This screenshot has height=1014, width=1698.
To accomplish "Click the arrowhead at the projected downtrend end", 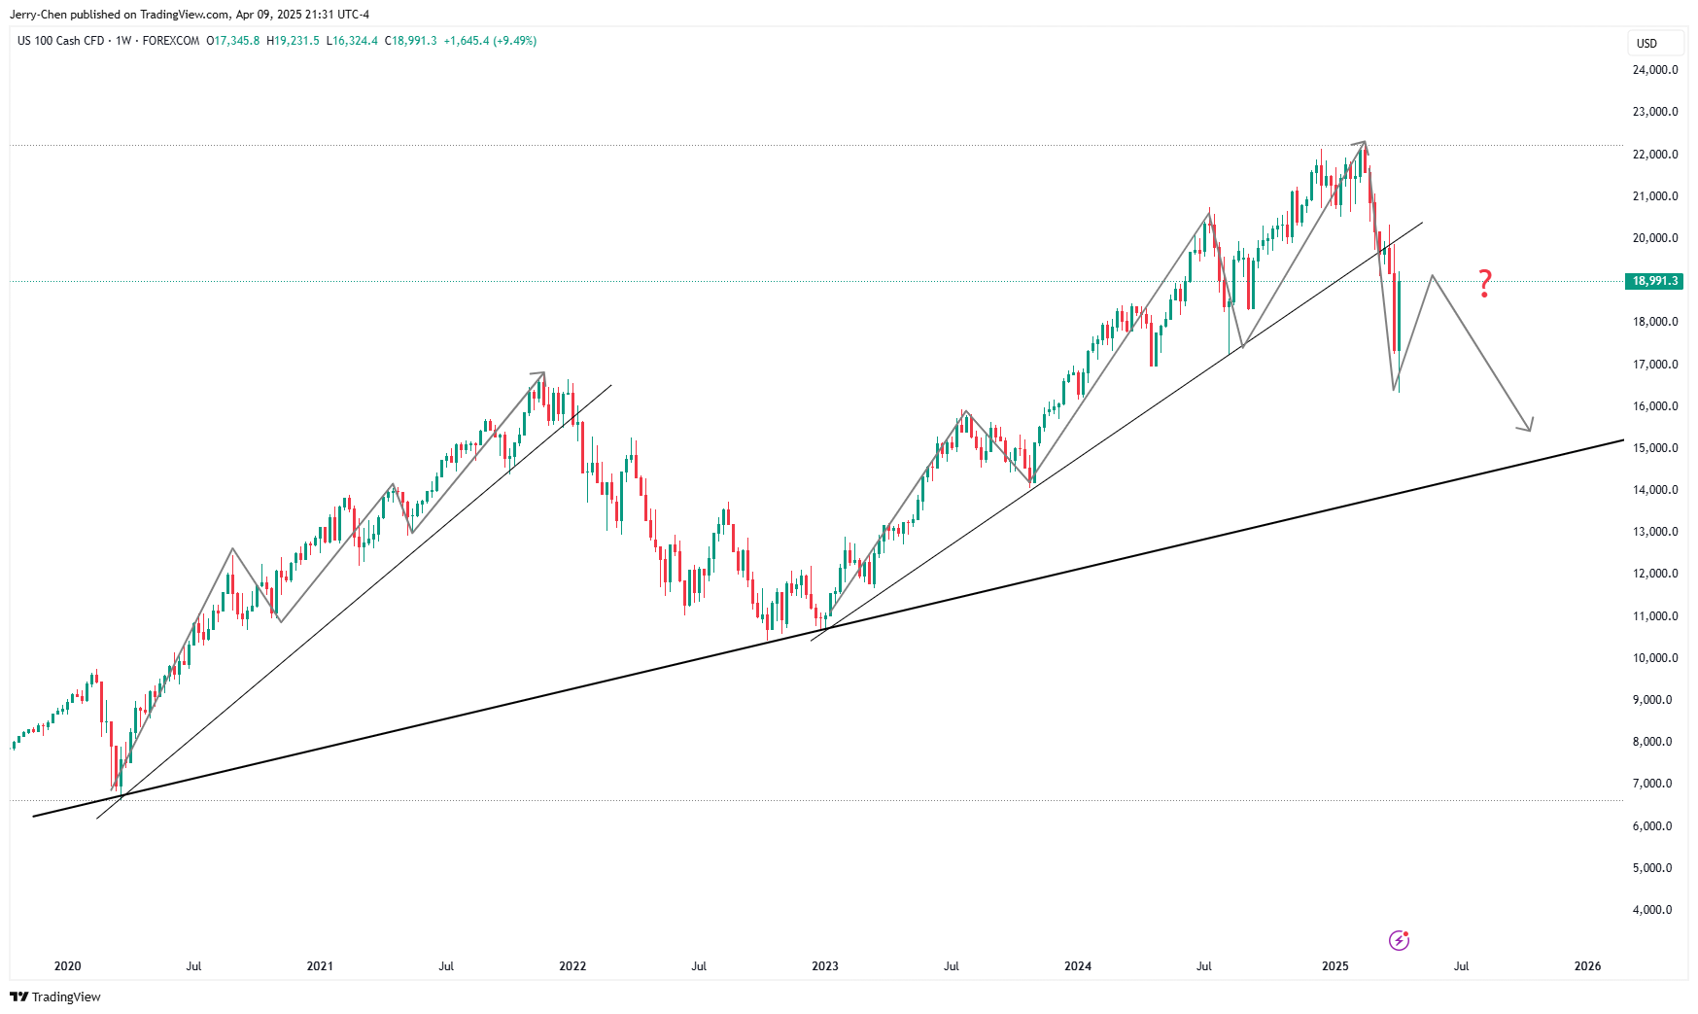I will click(x=1527, y=425).
